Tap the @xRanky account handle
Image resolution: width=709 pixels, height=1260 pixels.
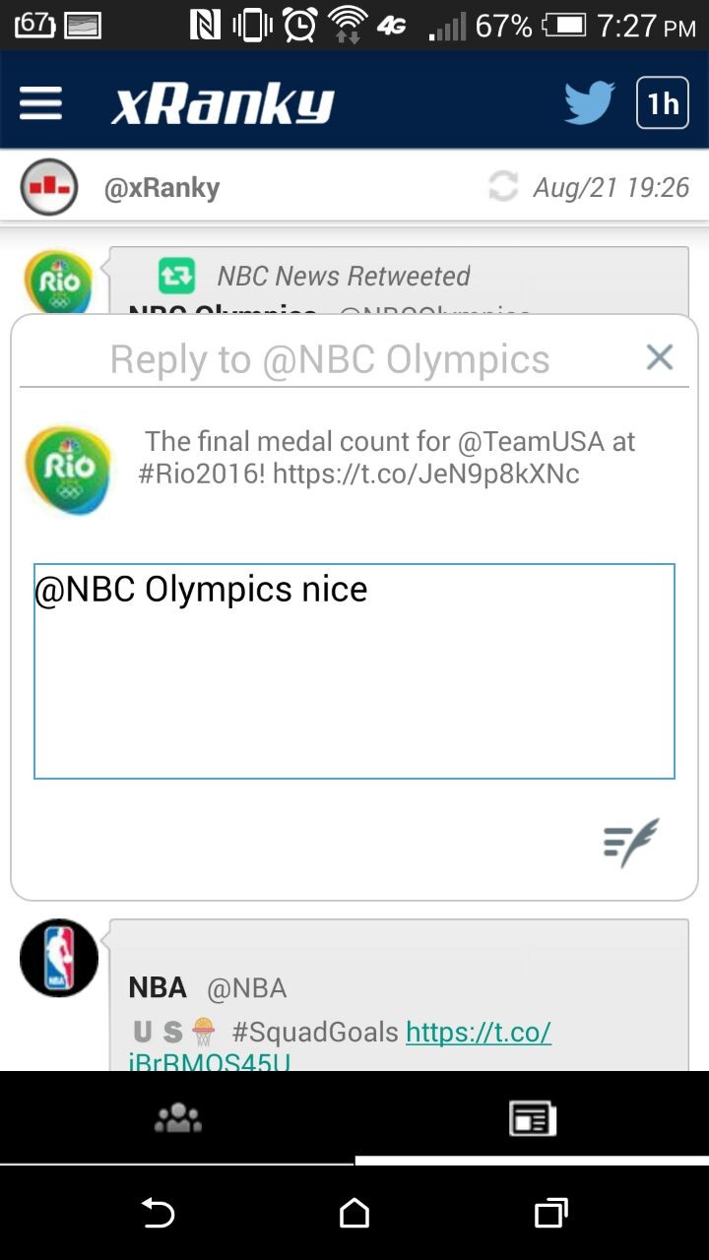[161, 187]
